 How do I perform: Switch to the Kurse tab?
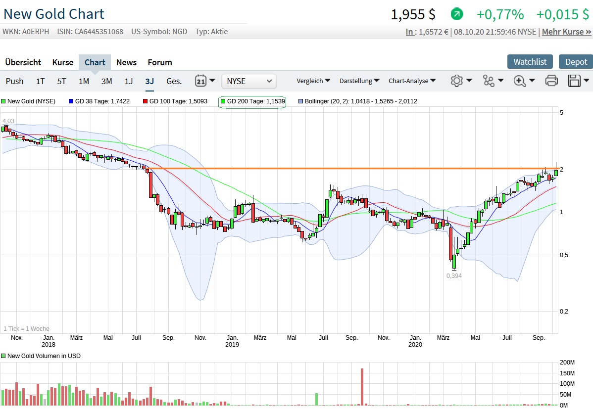pyautogui.click(x=62, y=62)
